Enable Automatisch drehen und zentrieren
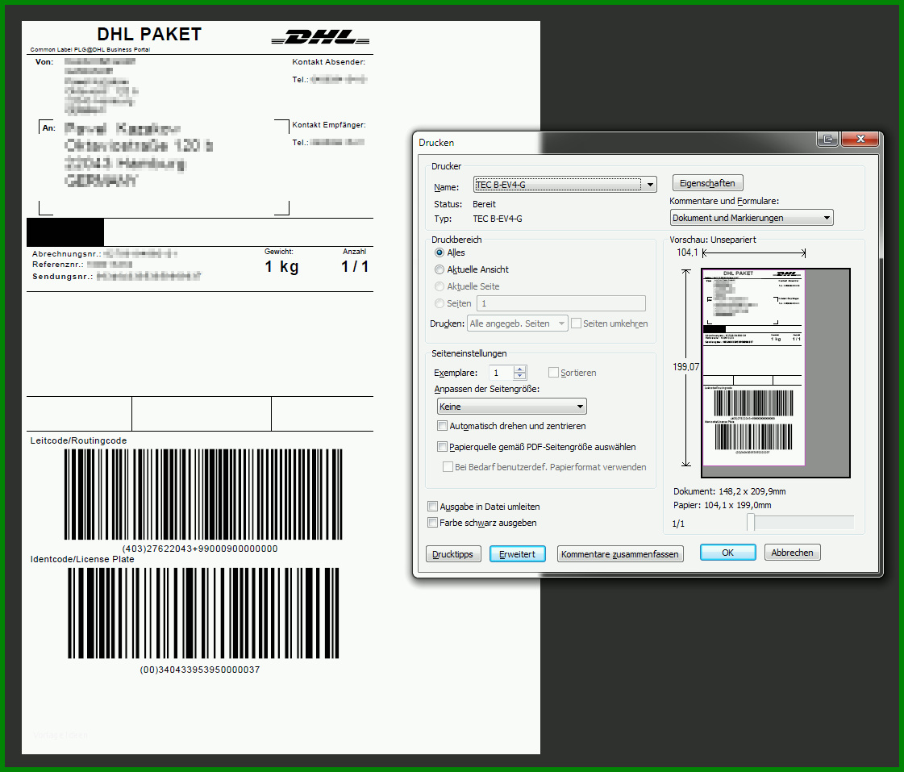Screen dimensions: 904x772 click(x=442, y=425)
